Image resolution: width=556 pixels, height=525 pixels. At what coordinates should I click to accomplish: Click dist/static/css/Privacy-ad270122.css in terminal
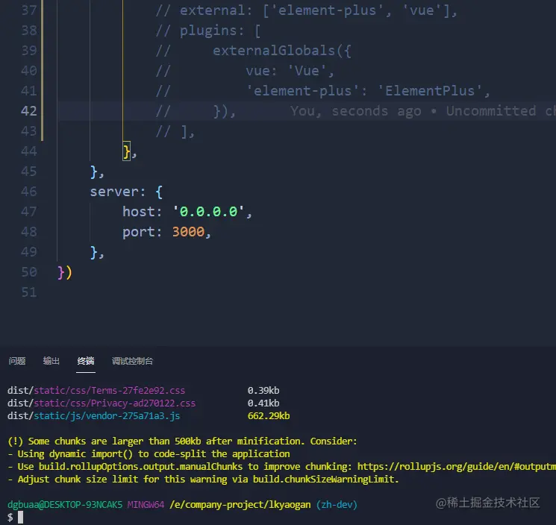tap(101, 403)
